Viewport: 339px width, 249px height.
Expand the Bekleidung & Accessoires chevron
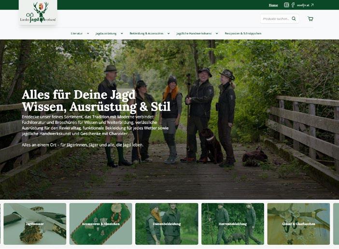click(x=169, y=33)
